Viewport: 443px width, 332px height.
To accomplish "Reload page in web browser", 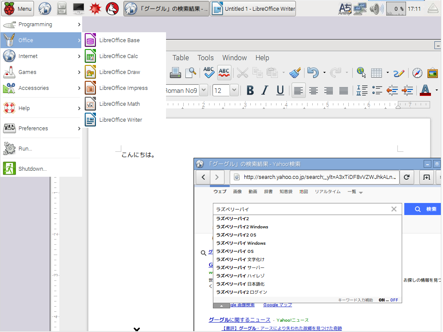I will click(x=406, y=177).
